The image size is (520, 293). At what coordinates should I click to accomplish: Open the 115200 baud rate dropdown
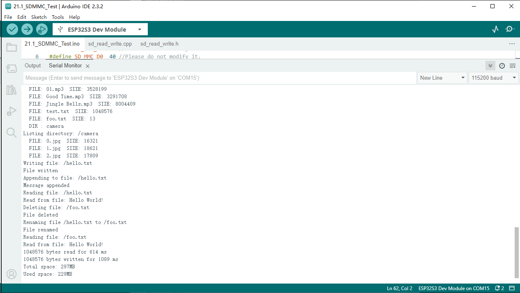(x=493, y=78)
